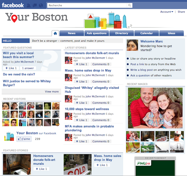Like the local beach question

pyautogui.click(x=11, y=68)
